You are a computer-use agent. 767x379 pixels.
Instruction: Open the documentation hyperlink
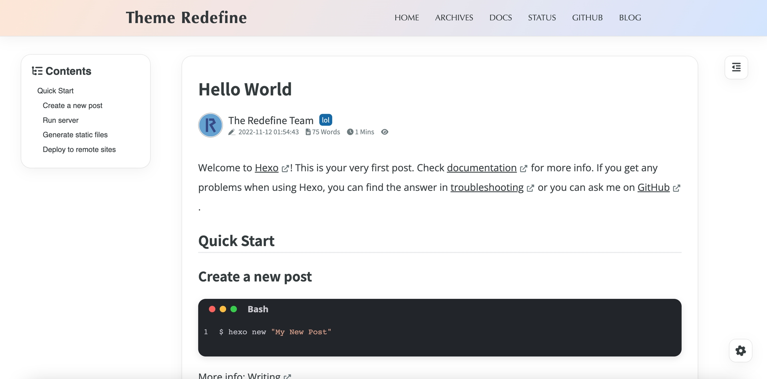[x=481, y=168]
